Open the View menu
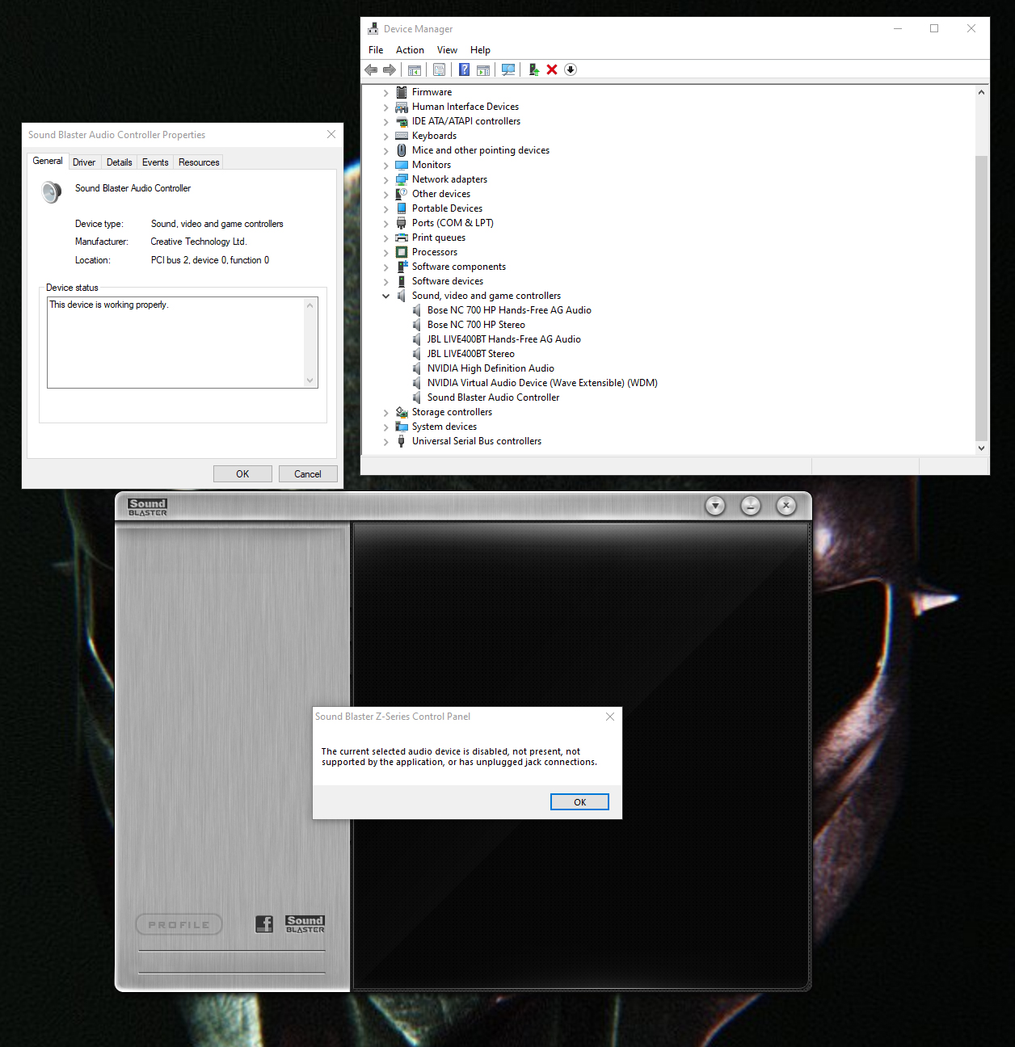 447,50
